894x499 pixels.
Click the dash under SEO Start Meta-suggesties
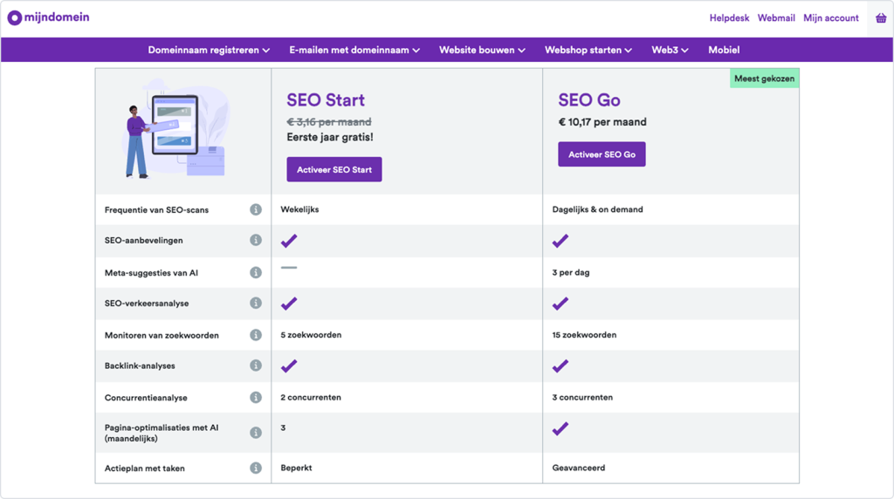click(289, 267)
